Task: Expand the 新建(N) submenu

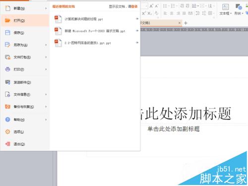Action: tap(46, 8)
